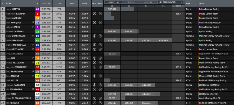Click Joan Mir's front soft tyre icon
The width and height of the screenshot is (234, 105).
(x=94, y=58)
